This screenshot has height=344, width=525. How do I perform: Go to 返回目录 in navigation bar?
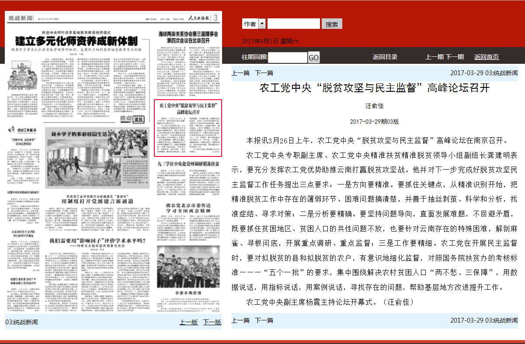click(385, 57)
